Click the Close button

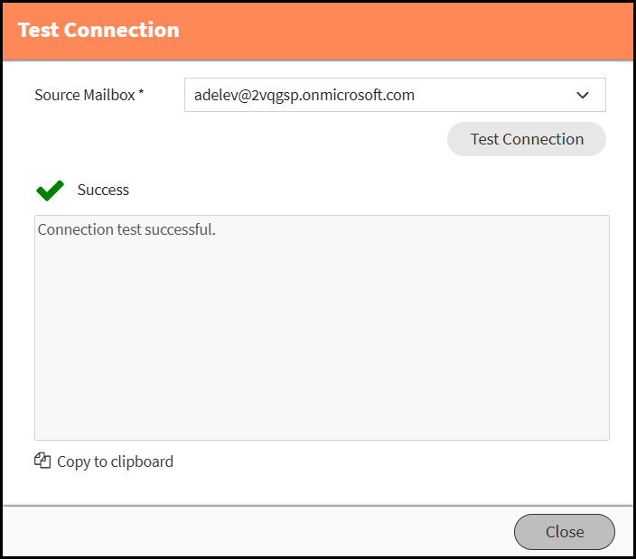565,532
